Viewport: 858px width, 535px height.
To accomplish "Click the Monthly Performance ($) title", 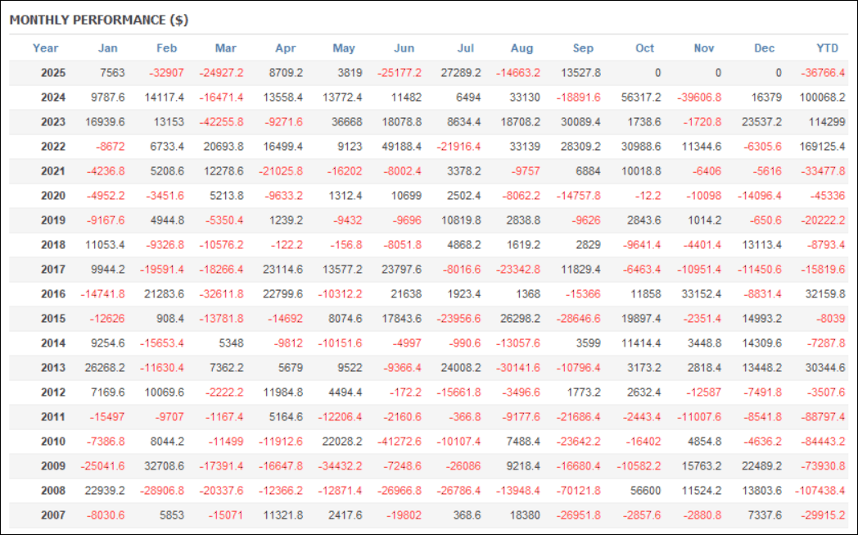I will coord(99,20).
